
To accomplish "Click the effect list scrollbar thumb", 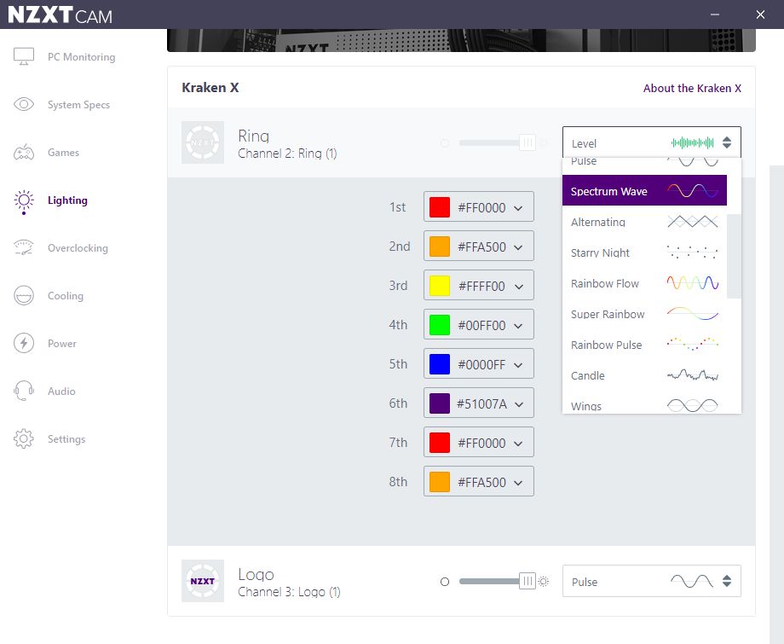I will pos(734,256).
